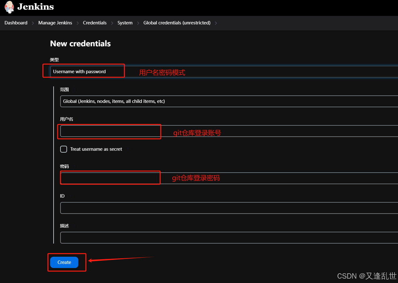
Task: Focus the ID input field
Action: [x=229, y=208]
